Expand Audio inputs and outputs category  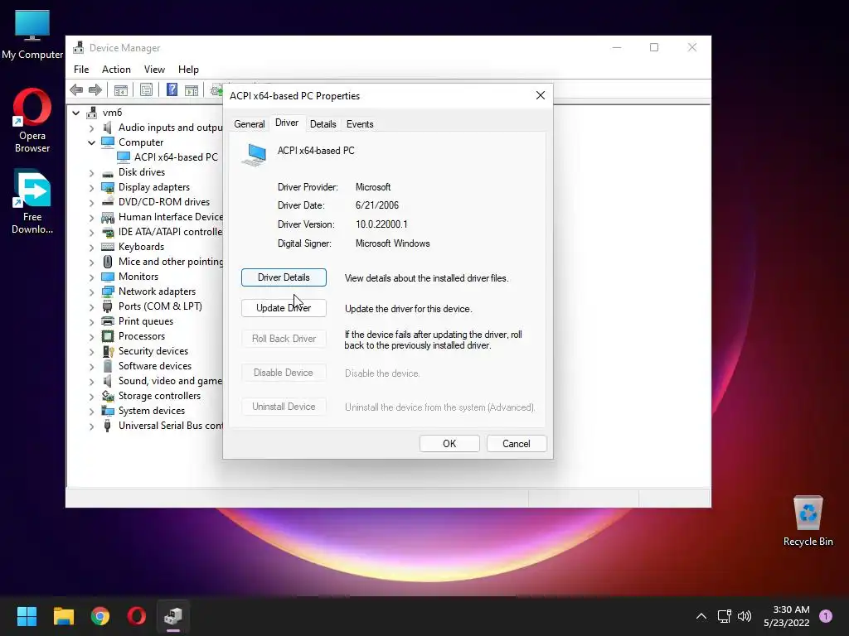[91, 128]
